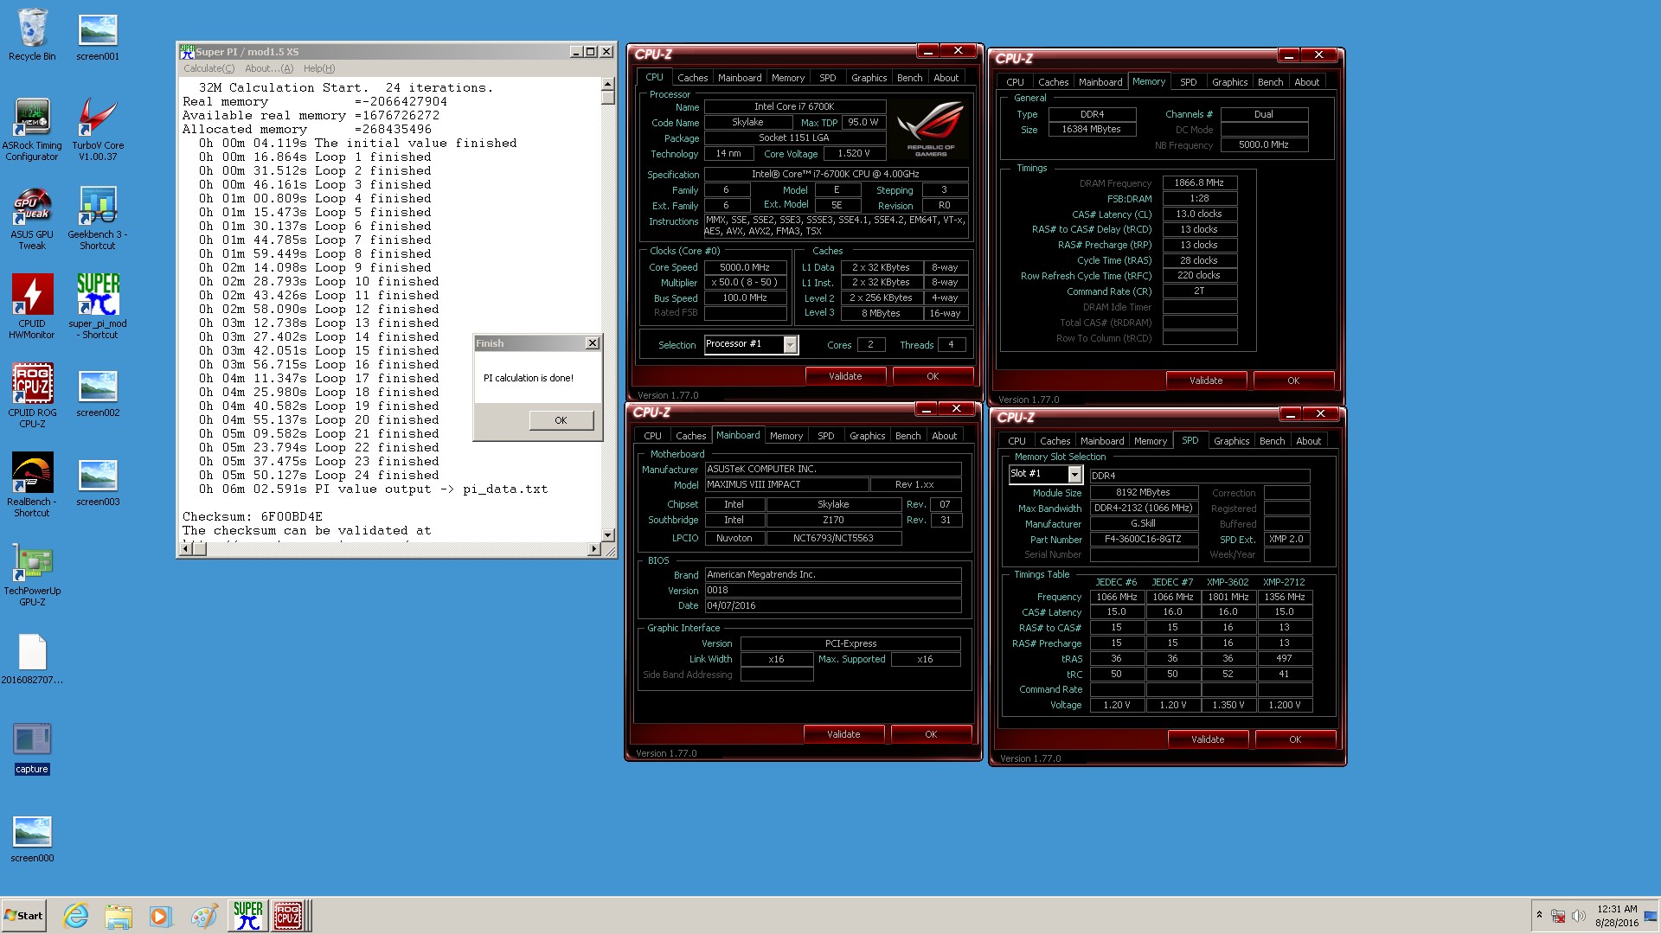Switch to Caches tab in CPU window
This screenshot has width=1661, height=934.
692,78
